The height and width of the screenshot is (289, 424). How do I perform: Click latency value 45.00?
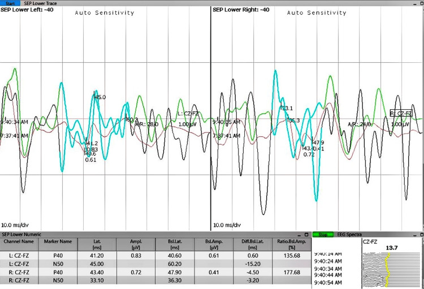click(97, 264)
